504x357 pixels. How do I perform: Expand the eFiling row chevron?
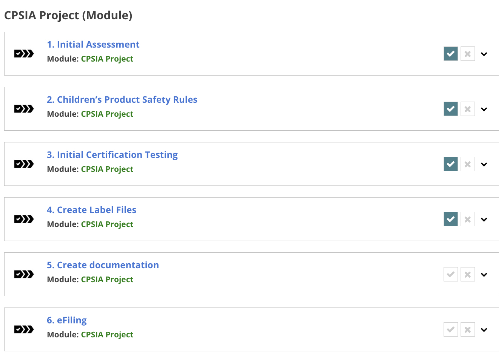pyautogui.click(x=484, y=330)
